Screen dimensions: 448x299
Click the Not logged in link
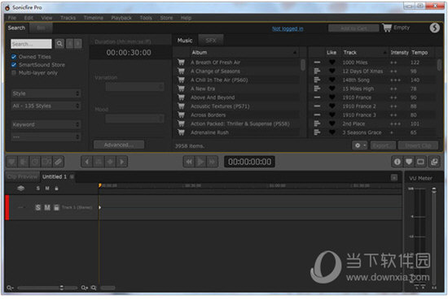(288, 28)
